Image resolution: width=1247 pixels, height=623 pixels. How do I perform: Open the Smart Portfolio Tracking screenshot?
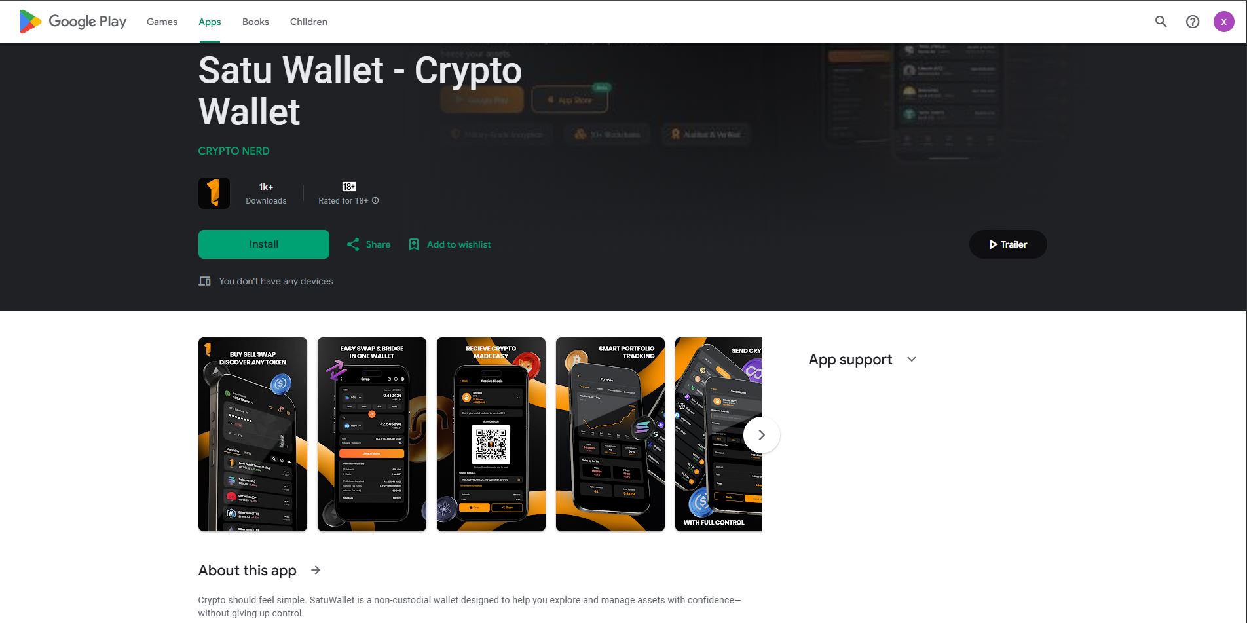tap(610, 434)
